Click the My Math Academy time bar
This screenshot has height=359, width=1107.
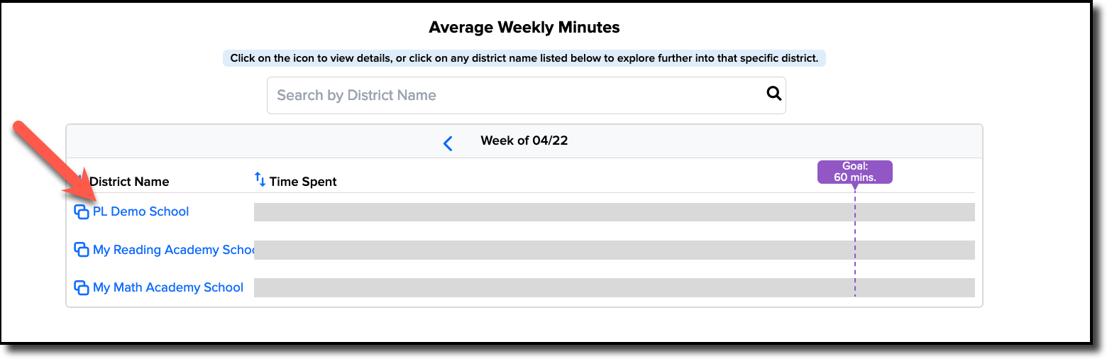point(614,287)
